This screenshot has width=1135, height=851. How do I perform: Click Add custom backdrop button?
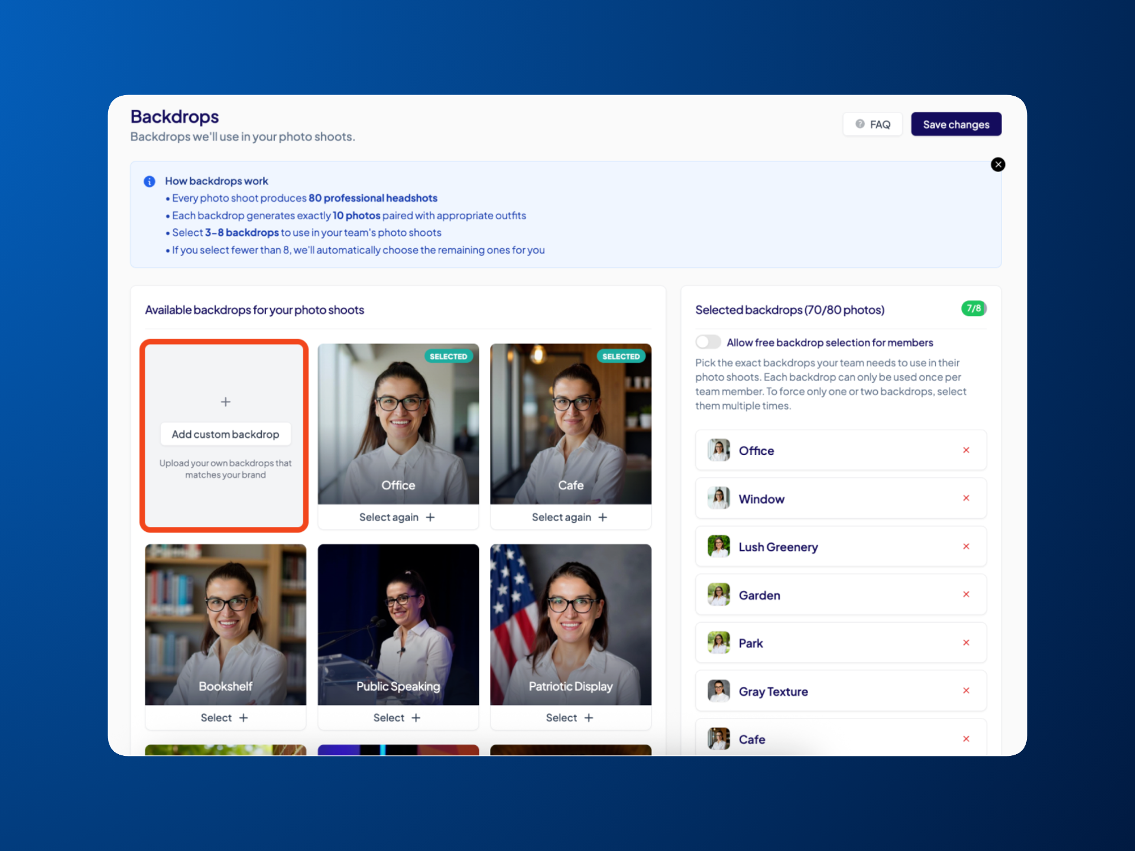225,434
